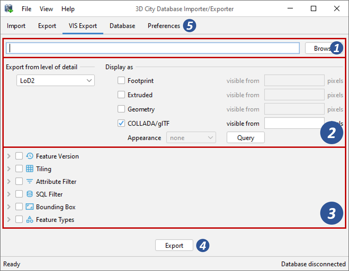Image resolution: width=349 pixels, height=271 pixels.
Task: Click the 3D City Database app icon
Action: pyautogui.click(x=9, y=9)
